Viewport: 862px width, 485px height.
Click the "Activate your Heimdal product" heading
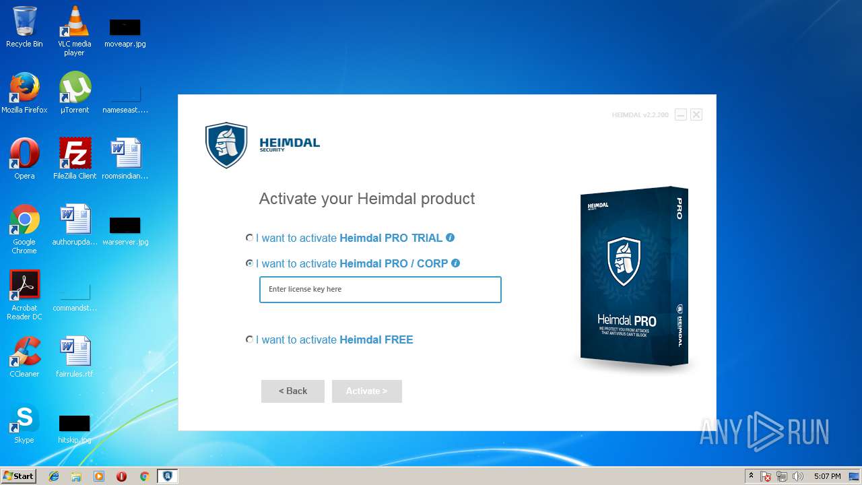[x=367, y=199]
